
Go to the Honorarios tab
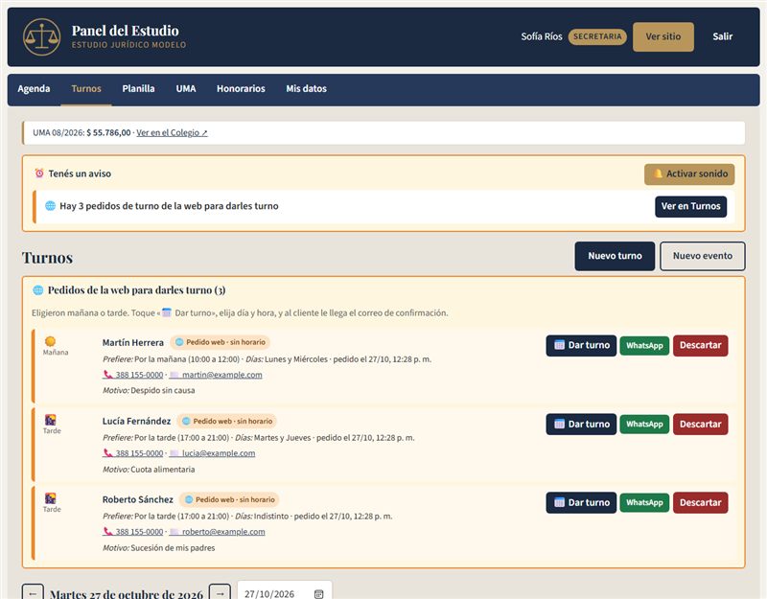click(x=241, y=89)
